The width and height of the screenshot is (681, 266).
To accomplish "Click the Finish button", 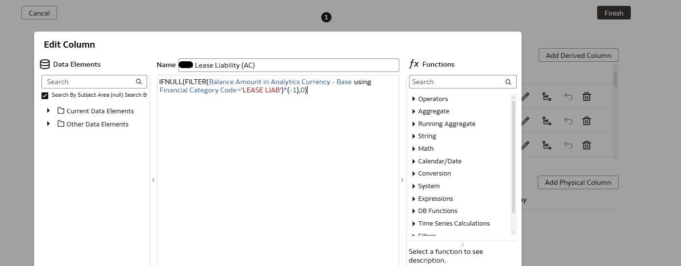I will [614, 13].
